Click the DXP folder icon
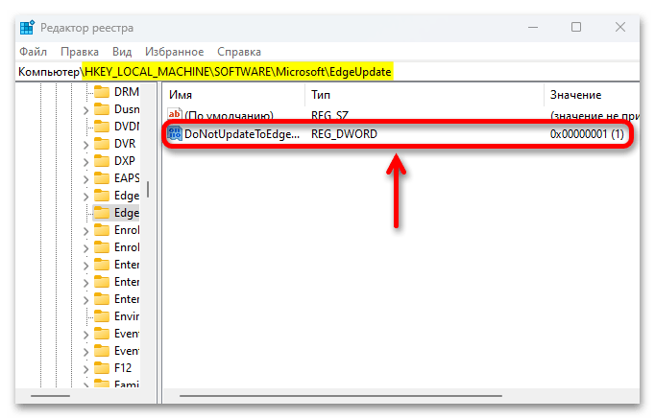This screenshot has width=655, height=419. [x=102, y=161]
